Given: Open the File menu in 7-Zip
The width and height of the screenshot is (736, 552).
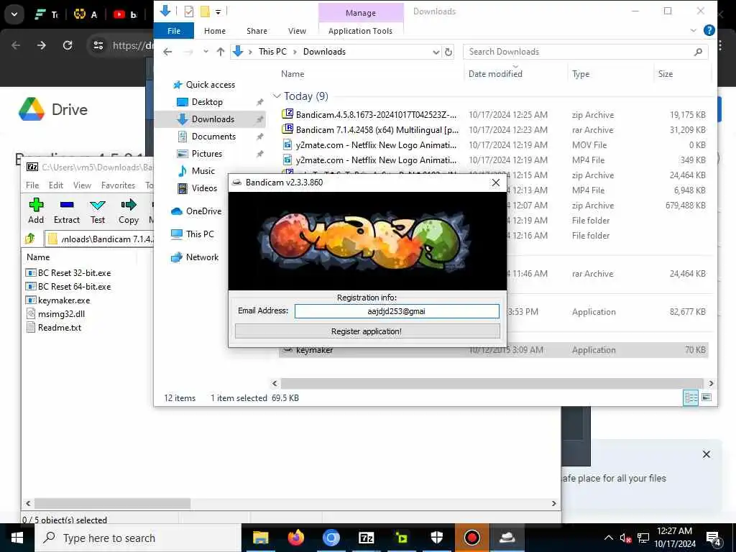Looking at the screenshot, I should tap(32, 185).
